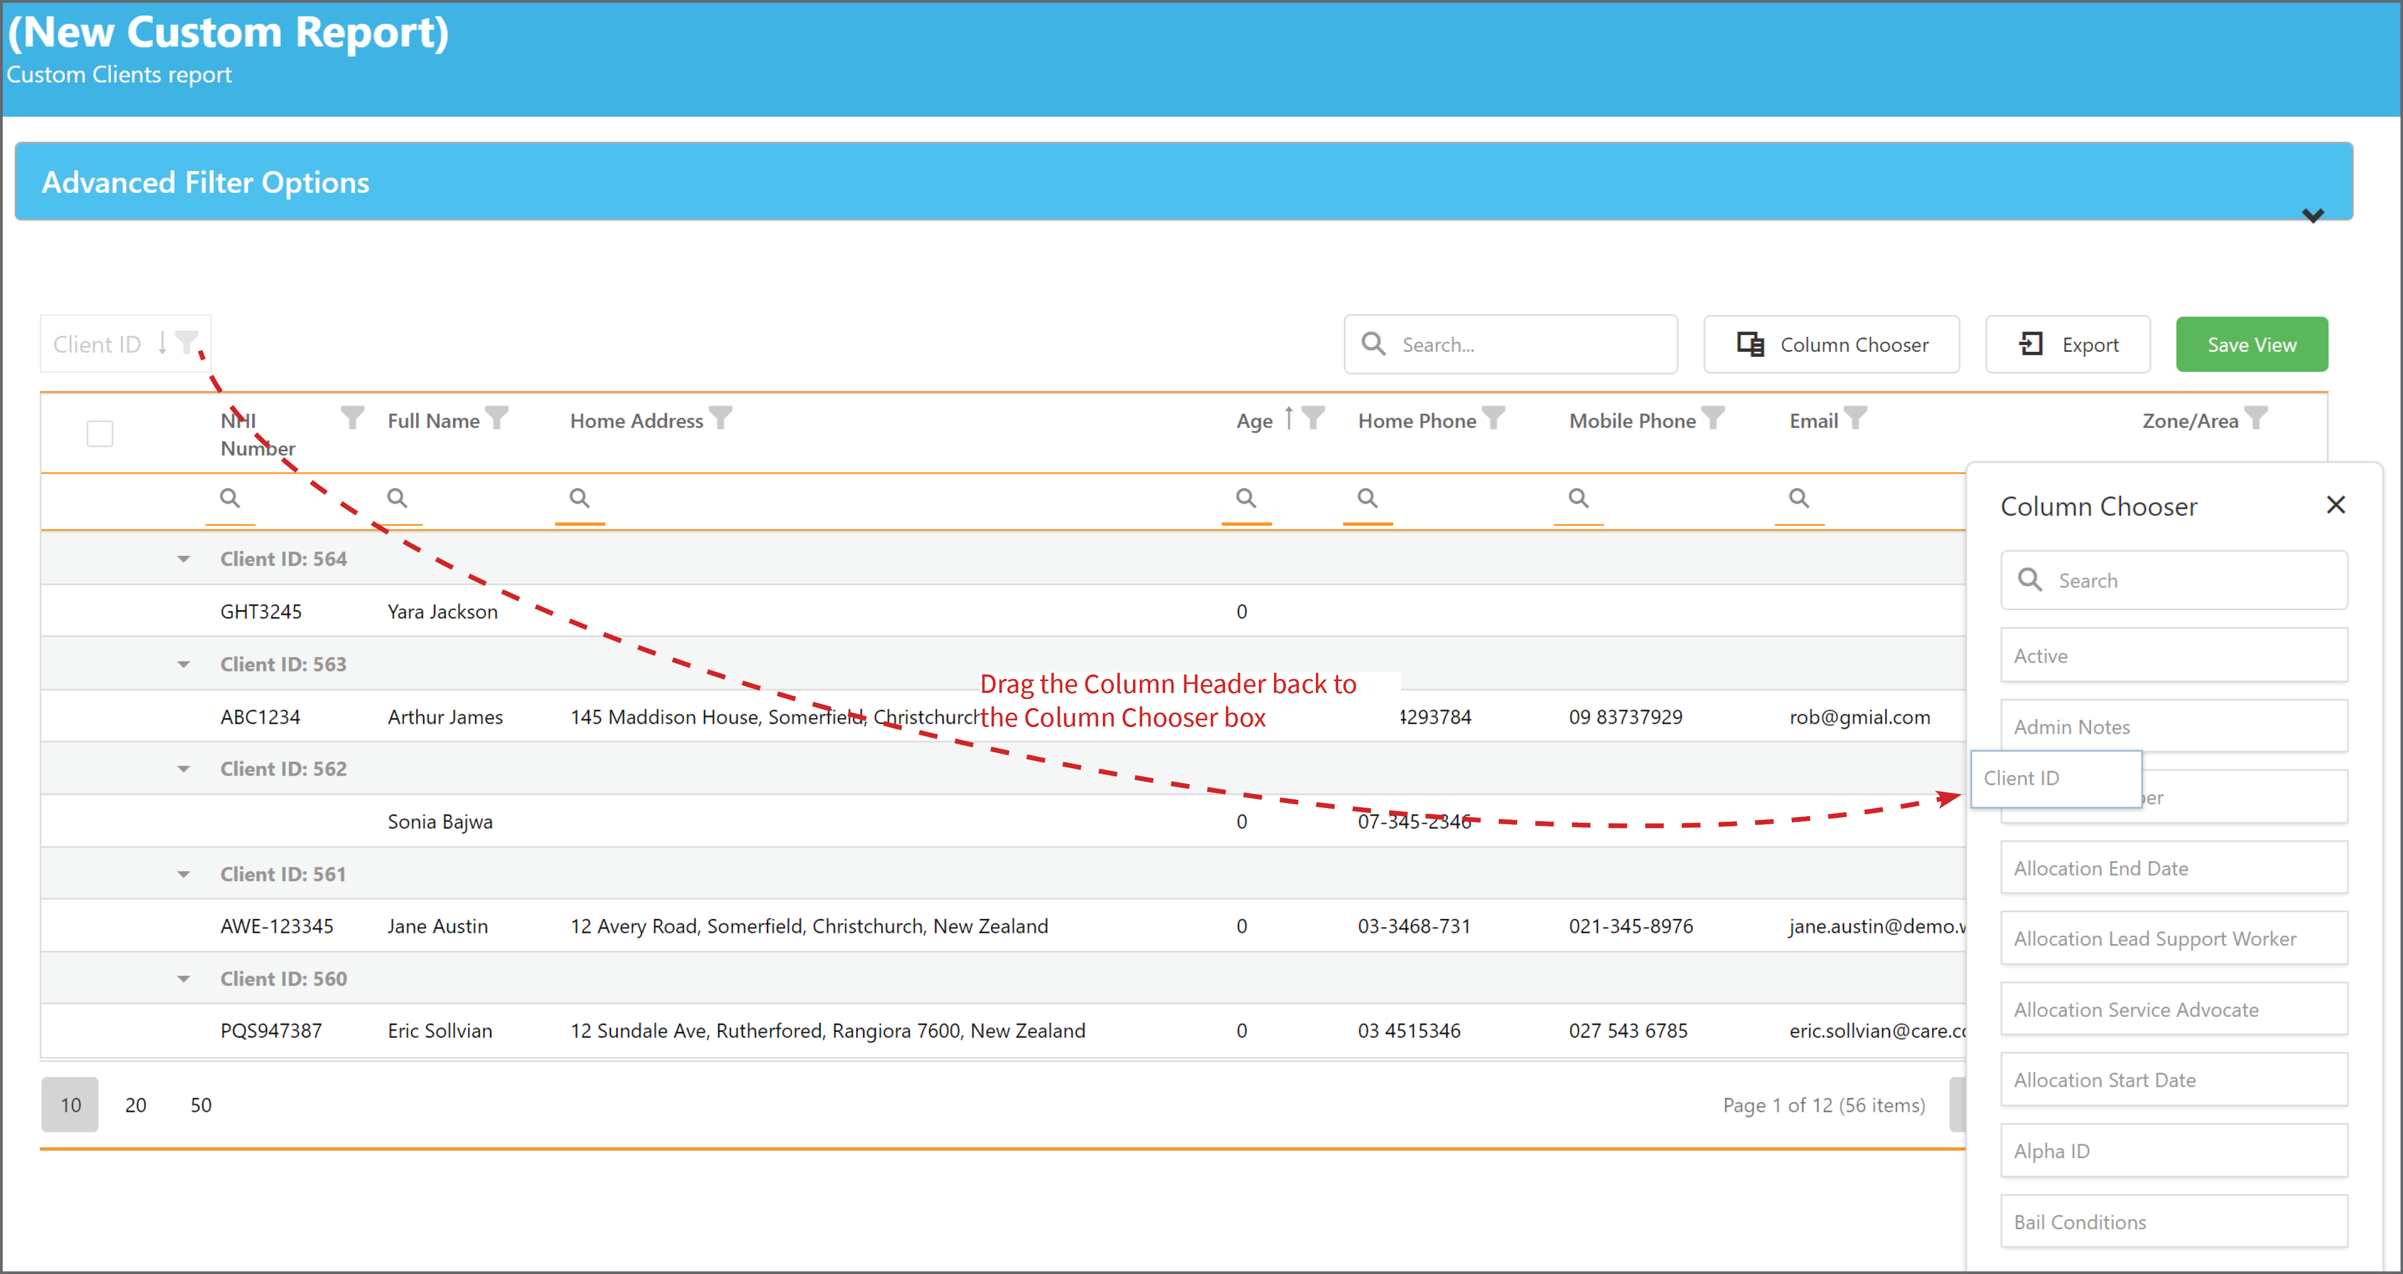
Task: Focus the Column Chooser search field
Action: [2174, 580]
